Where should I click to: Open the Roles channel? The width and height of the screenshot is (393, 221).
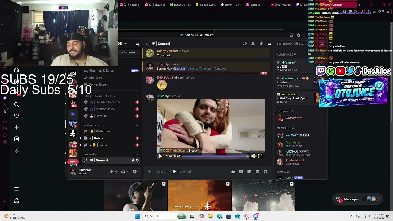click(111, 145)
